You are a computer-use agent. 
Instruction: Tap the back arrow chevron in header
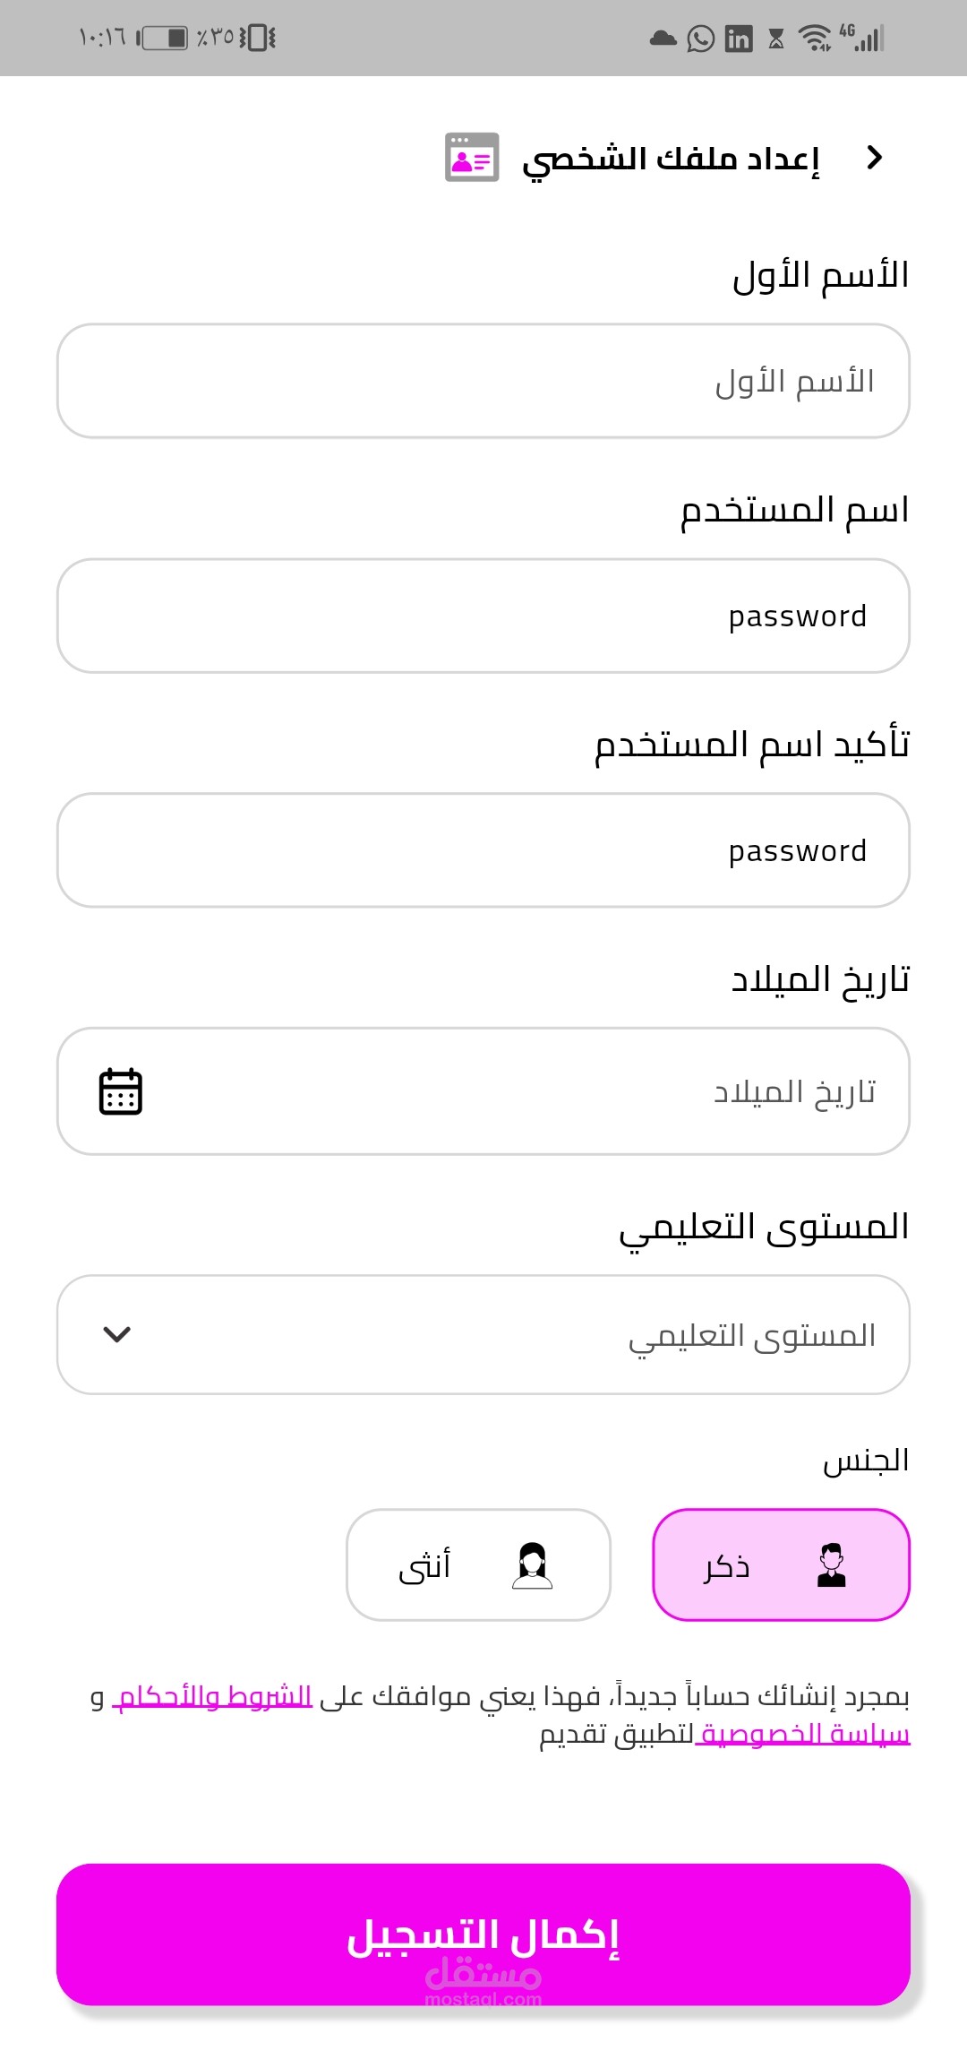point(875,158)
